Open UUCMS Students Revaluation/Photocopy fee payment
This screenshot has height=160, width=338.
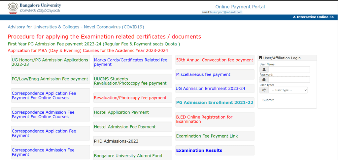pos(130,81)
